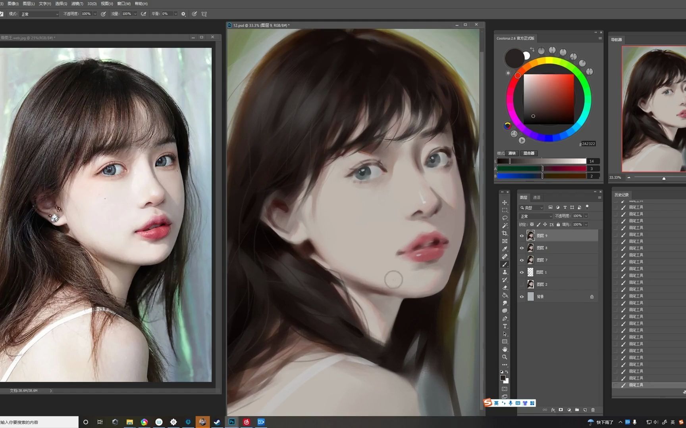Screen dimensions: 686x428
Task: Open the smoothing 平滑 dropdown arrow
Action: (175, 14)
